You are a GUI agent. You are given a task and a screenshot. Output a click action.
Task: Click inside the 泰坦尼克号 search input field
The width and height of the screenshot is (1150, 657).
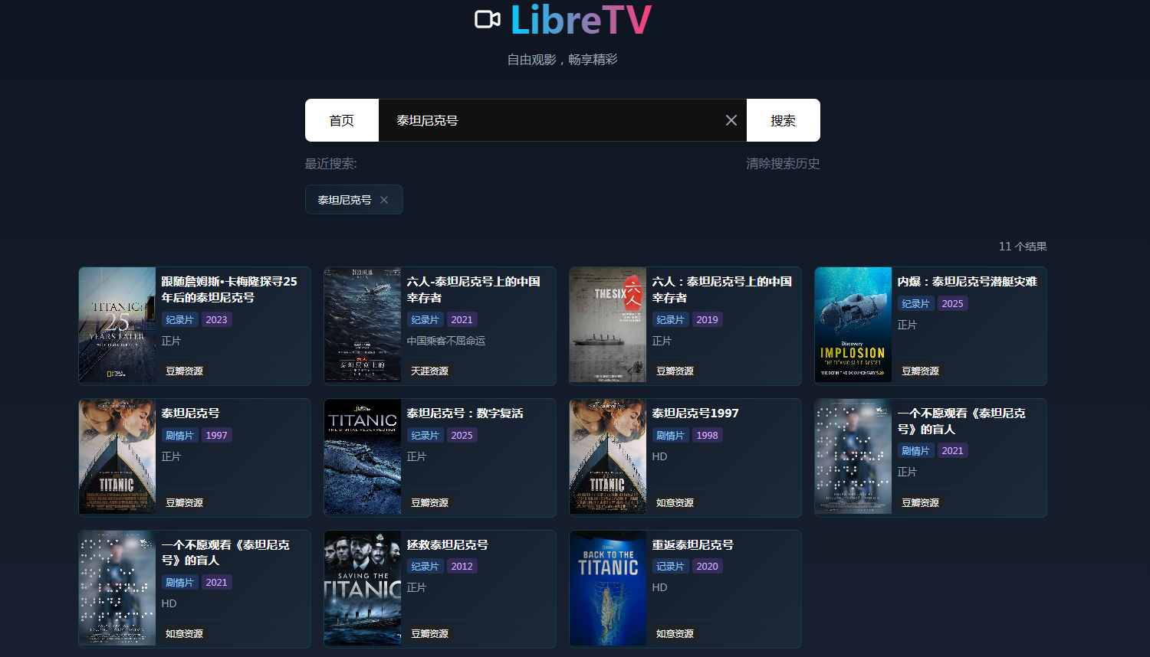point(552,120)
